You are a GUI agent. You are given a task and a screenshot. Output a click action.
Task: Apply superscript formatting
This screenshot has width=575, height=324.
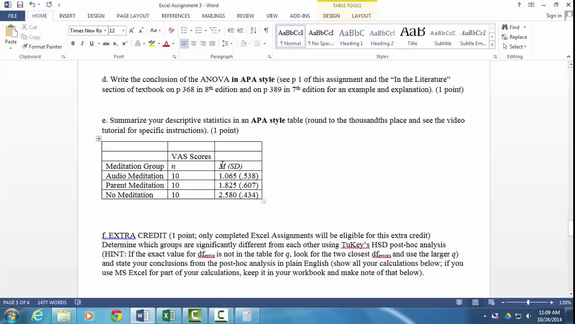pyautogui.click(x=125, y=44)
